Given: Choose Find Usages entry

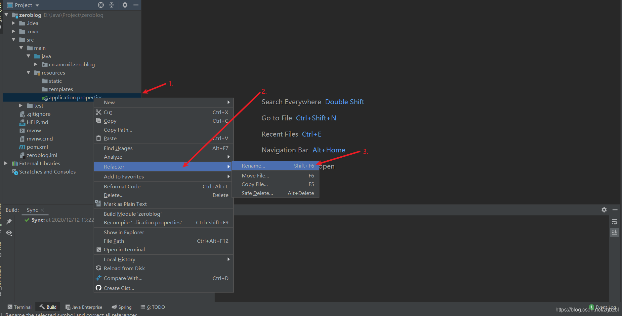Looking at the screenshot, I should coord(164,148).
